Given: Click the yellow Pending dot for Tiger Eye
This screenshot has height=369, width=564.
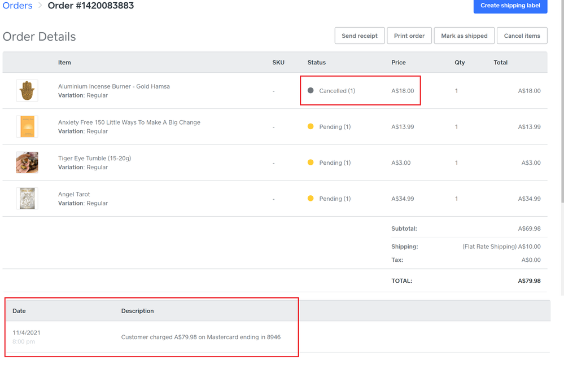Looking at the screenshot, I should [311, 162].
